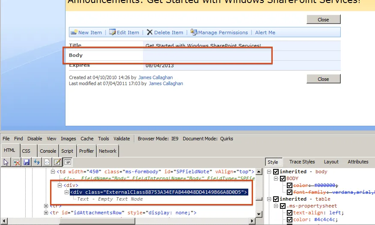
Task: Uncheck the 'inherited - table' checkbox
Action: [276, 199]
